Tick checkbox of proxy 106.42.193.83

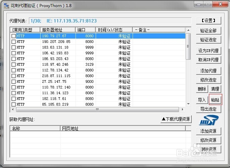pos(13,53)
